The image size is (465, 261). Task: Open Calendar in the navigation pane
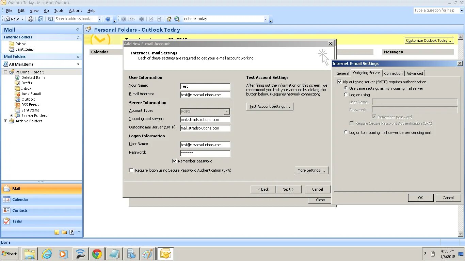pos(42,199)
